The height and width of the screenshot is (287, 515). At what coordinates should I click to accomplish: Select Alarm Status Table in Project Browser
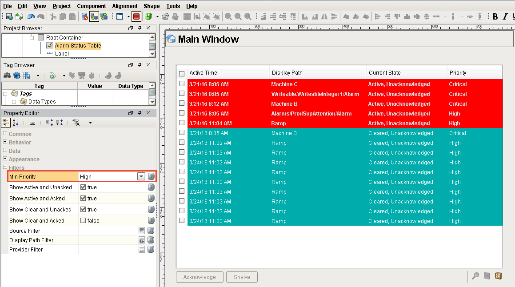[78, 45]
